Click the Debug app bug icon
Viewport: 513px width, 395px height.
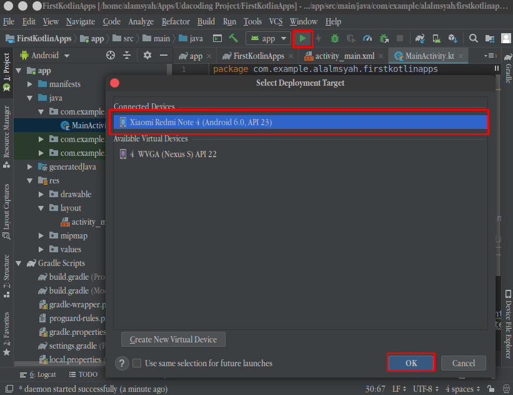point(335,39)
